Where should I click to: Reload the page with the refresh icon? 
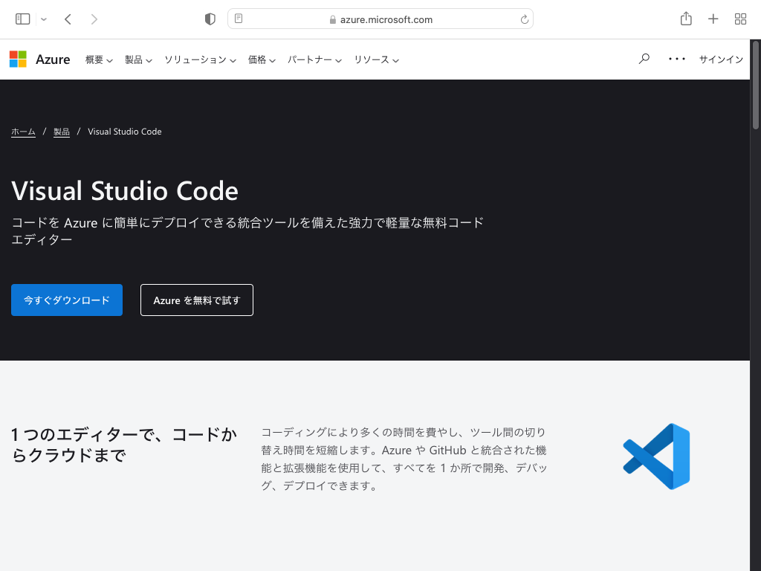(524, 19)
